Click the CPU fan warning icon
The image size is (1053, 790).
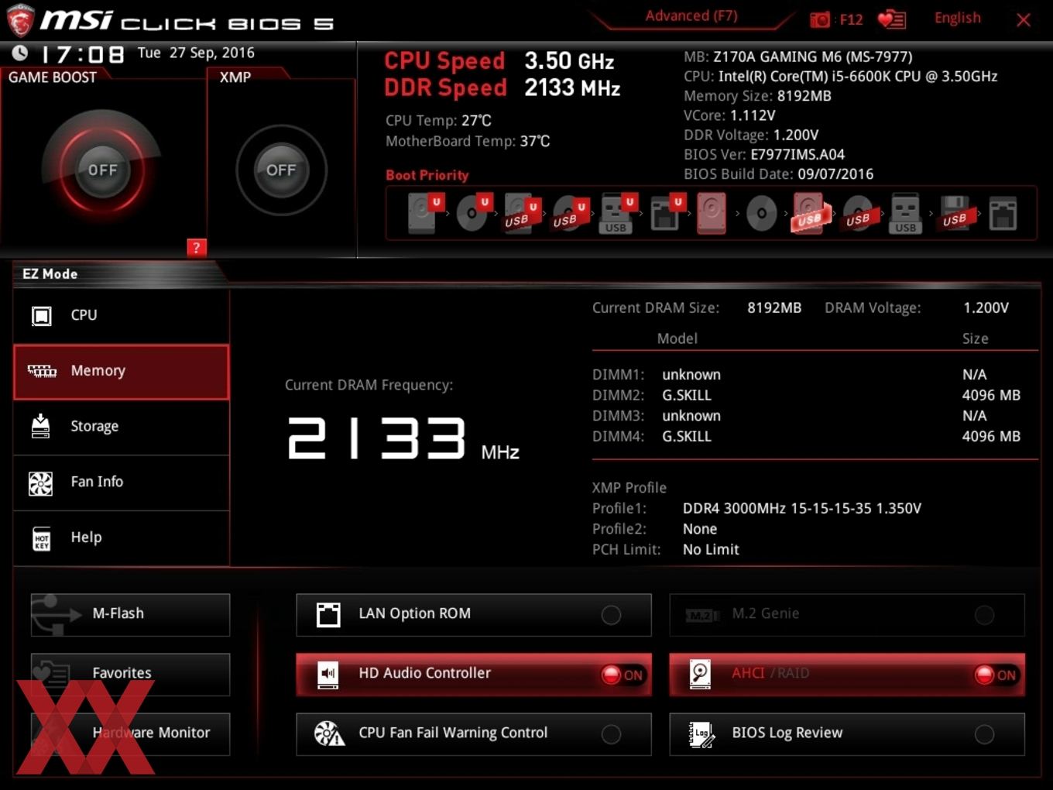pyautogui.click(x=329, y=733)
